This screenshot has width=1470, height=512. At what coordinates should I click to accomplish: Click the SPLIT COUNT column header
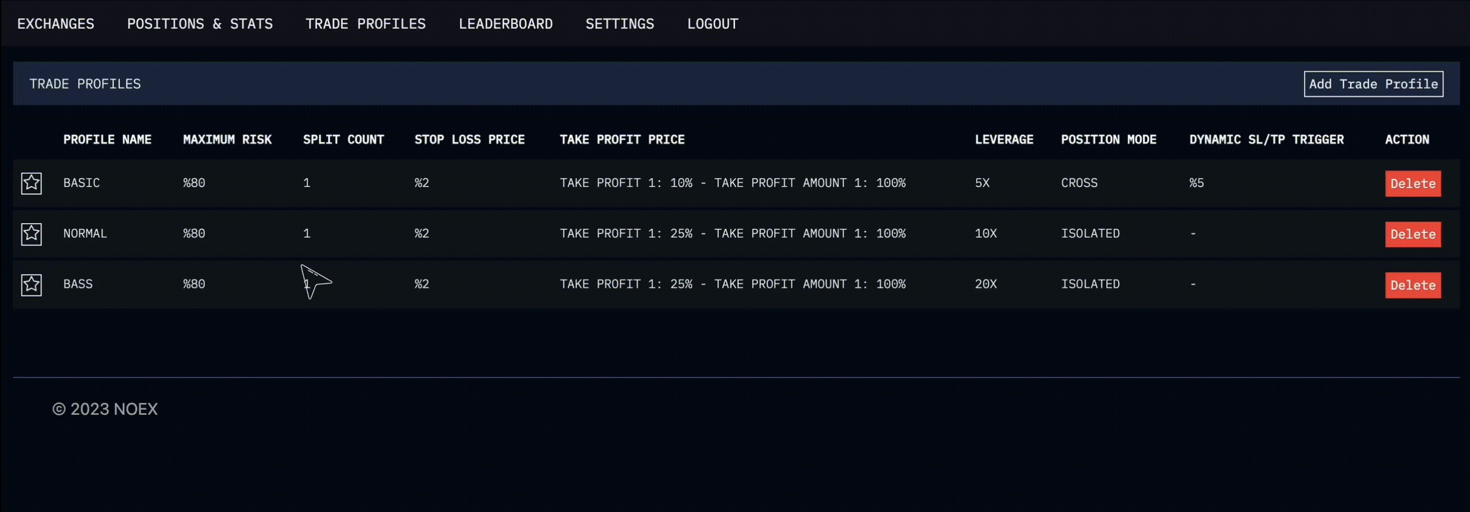tap(343, 140)
